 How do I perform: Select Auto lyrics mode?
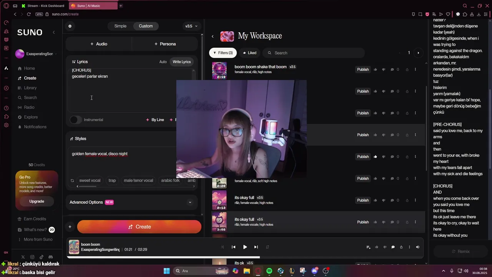pyautogui.click(x=163, y=62)
